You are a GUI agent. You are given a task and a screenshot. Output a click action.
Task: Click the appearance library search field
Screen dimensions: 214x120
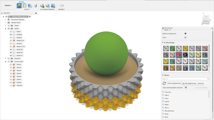tap(184, 79)
